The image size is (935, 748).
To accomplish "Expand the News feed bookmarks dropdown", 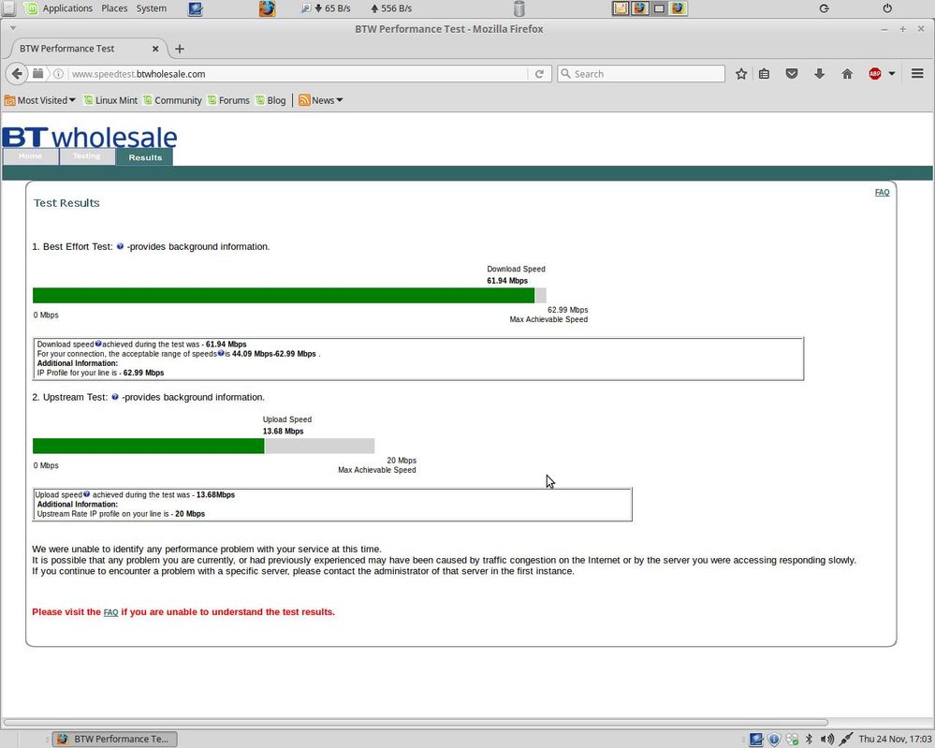I will click(x=321, y=100).
